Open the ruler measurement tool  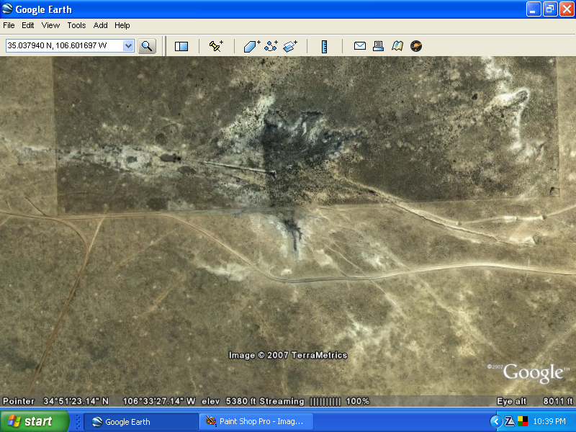click(325, 47)
